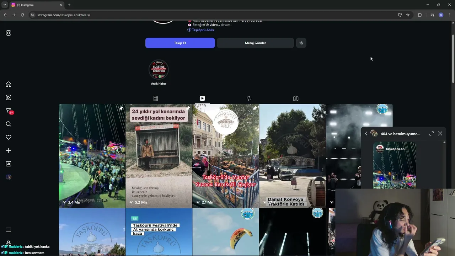455x256 pixels.
Task: Click the address bar URL field
Action: (213, 15)
